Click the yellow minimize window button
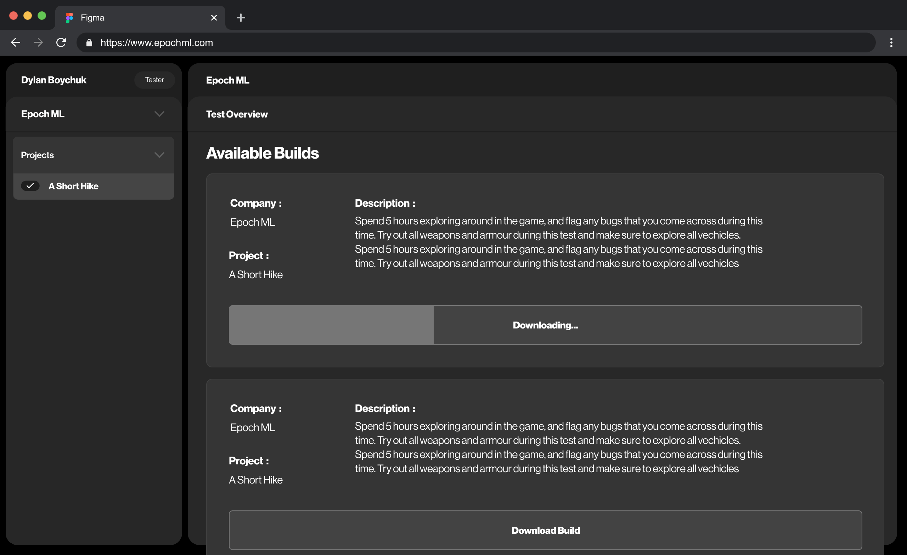Screen dimensions: 907x555 [28, 16]
